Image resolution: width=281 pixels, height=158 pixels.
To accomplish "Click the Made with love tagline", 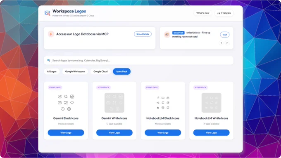I will 73,16.
